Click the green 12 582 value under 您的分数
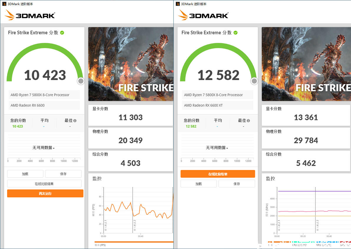 [191, 126]
